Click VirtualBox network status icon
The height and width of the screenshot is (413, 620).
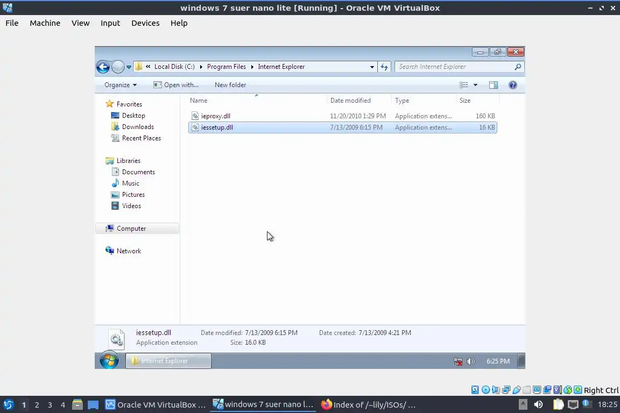(x=506, y=390)
